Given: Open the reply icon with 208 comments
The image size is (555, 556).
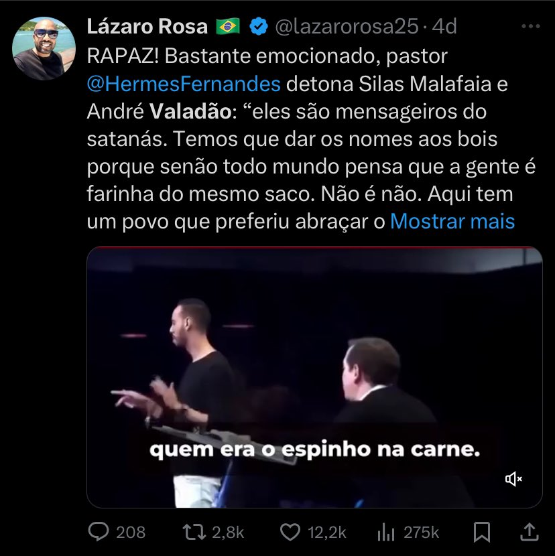Looking at the screenshot, I should coord(99,532).
